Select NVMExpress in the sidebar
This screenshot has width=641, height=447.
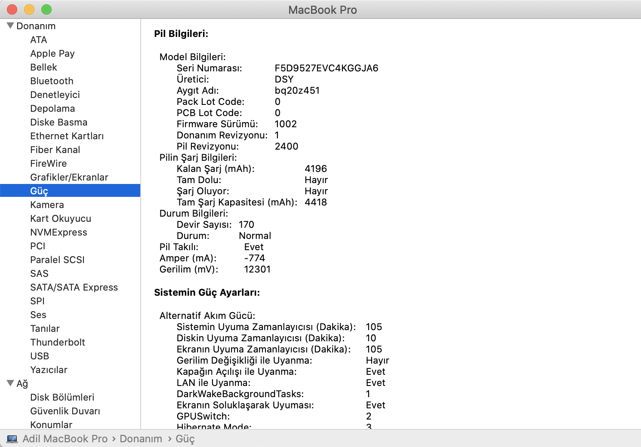pos(59,233)
